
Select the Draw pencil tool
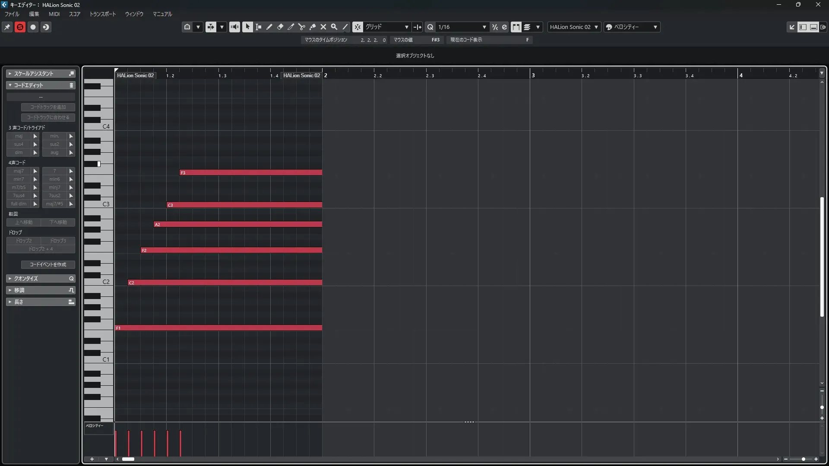tap(269, 27)
